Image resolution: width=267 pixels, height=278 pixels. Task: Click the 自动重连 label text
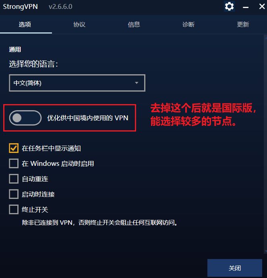point(35,179)
